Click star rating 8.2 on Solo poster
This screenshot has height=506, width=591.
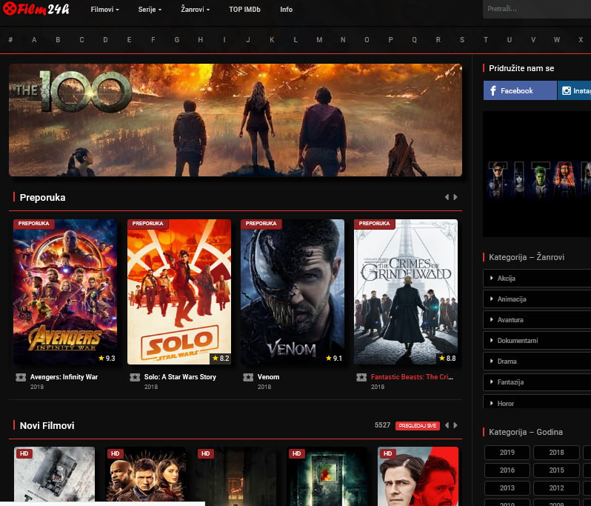pyautogui.click(x=221, y=358)
